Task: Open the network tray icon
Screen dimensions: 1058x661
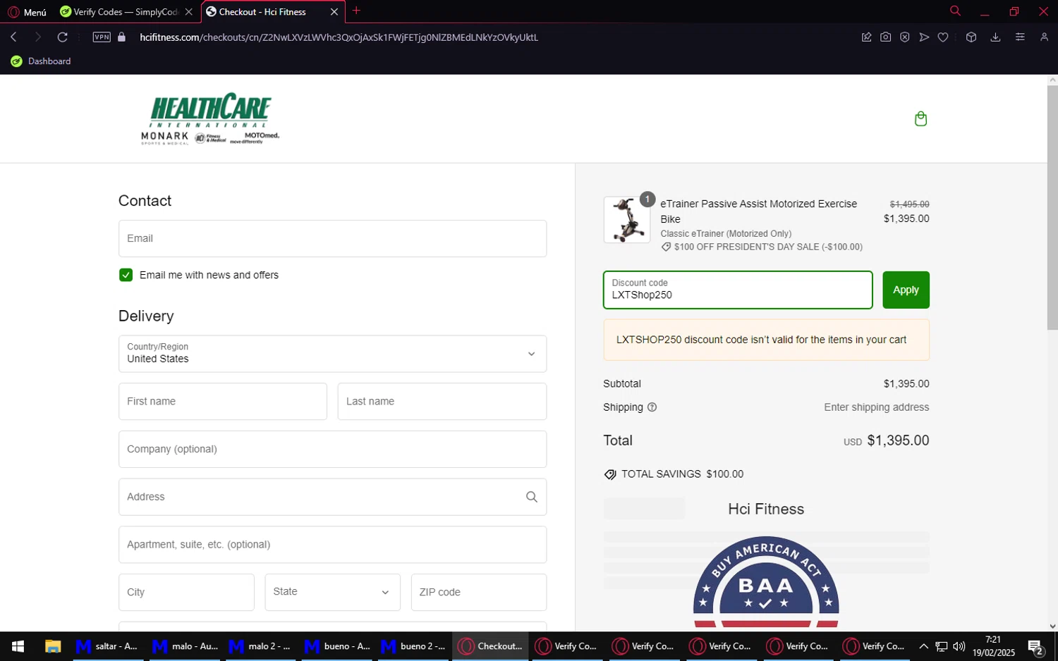Action: coord(941,646)
